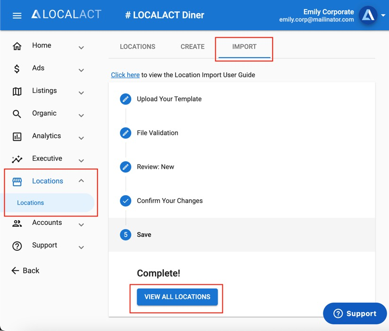Open the Listings sidebar menu label
The image size is (389, 331).
(44, 91)
